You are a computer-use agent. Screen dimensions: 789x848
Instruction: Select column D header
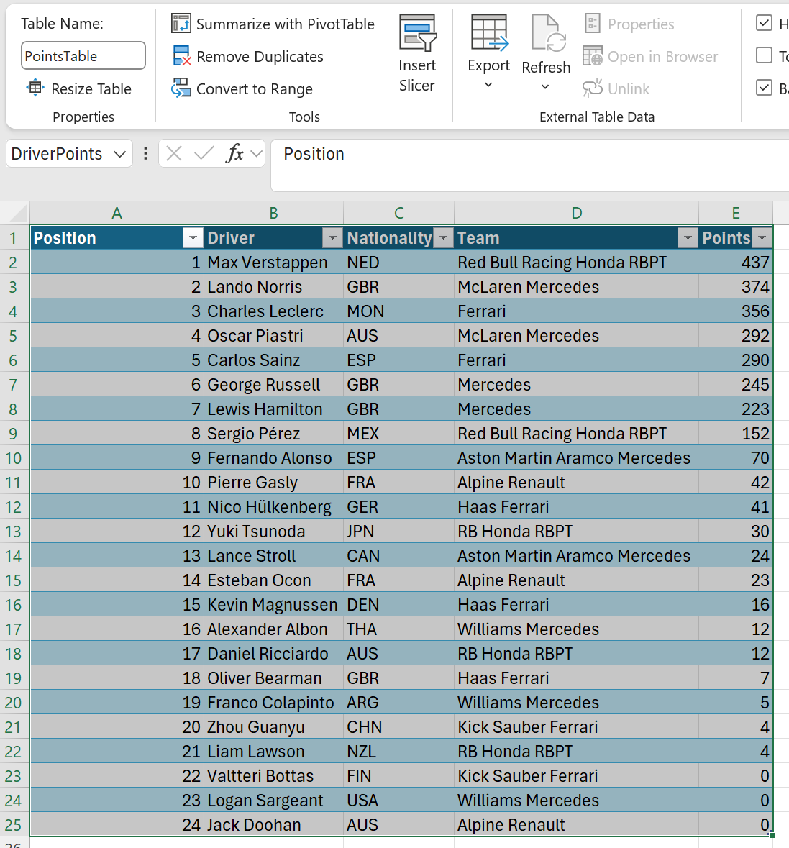(576, 213)
